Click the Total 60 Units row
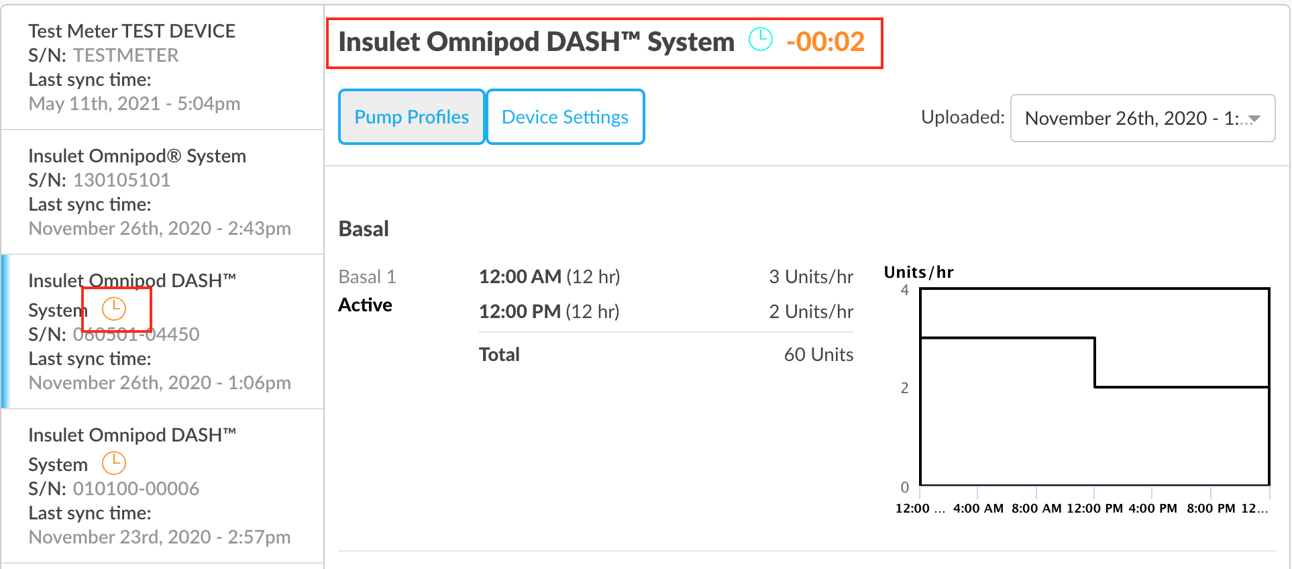Image resolution: width=1292 pixels, height=569 pixels. tap(665, 354)
